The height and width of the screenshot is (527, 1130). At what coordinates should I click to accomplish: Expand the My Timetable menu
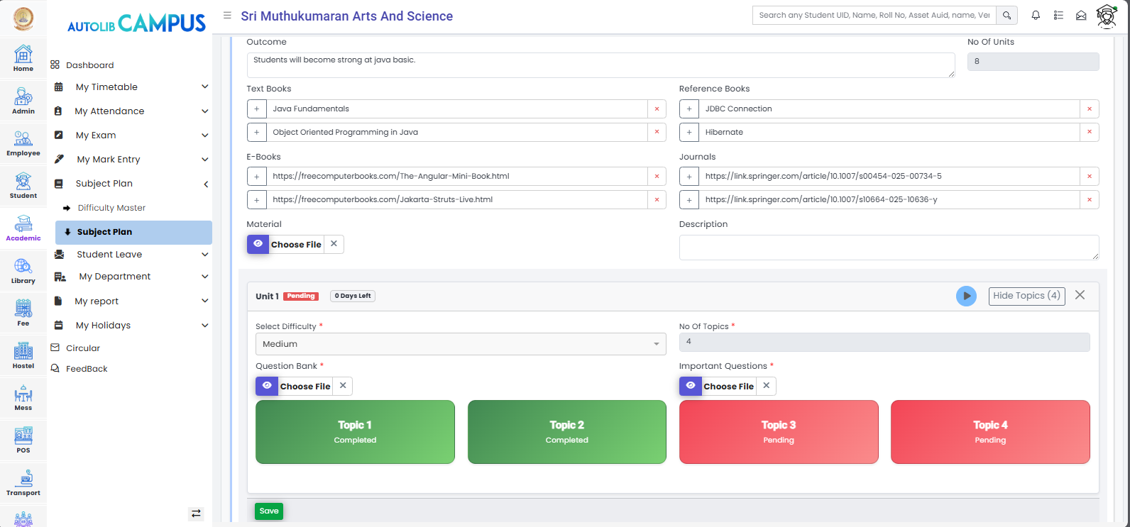(131, 87)
